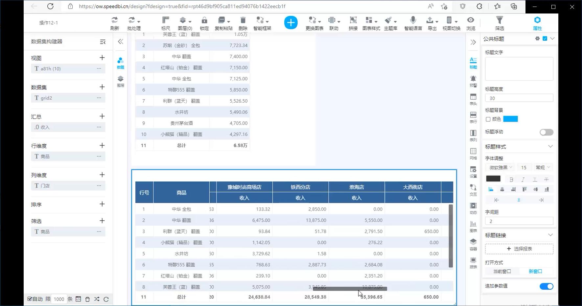
Task: Open the 智能语言 microphone tool
Action: (x=413, y=23)
